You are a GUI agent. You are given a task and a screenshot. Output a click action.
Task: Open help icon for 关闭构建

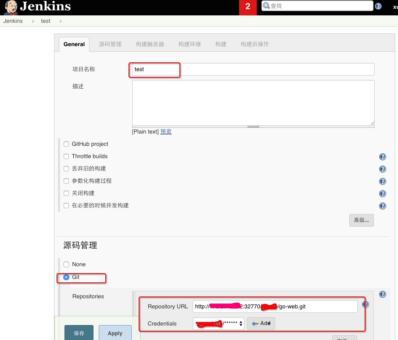click(383, 194)
